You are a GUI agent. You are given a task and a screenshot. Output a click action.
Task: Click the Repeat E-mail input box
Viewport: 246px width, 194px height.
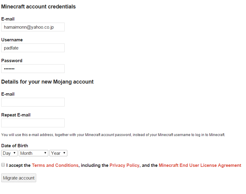coord(33,123)
